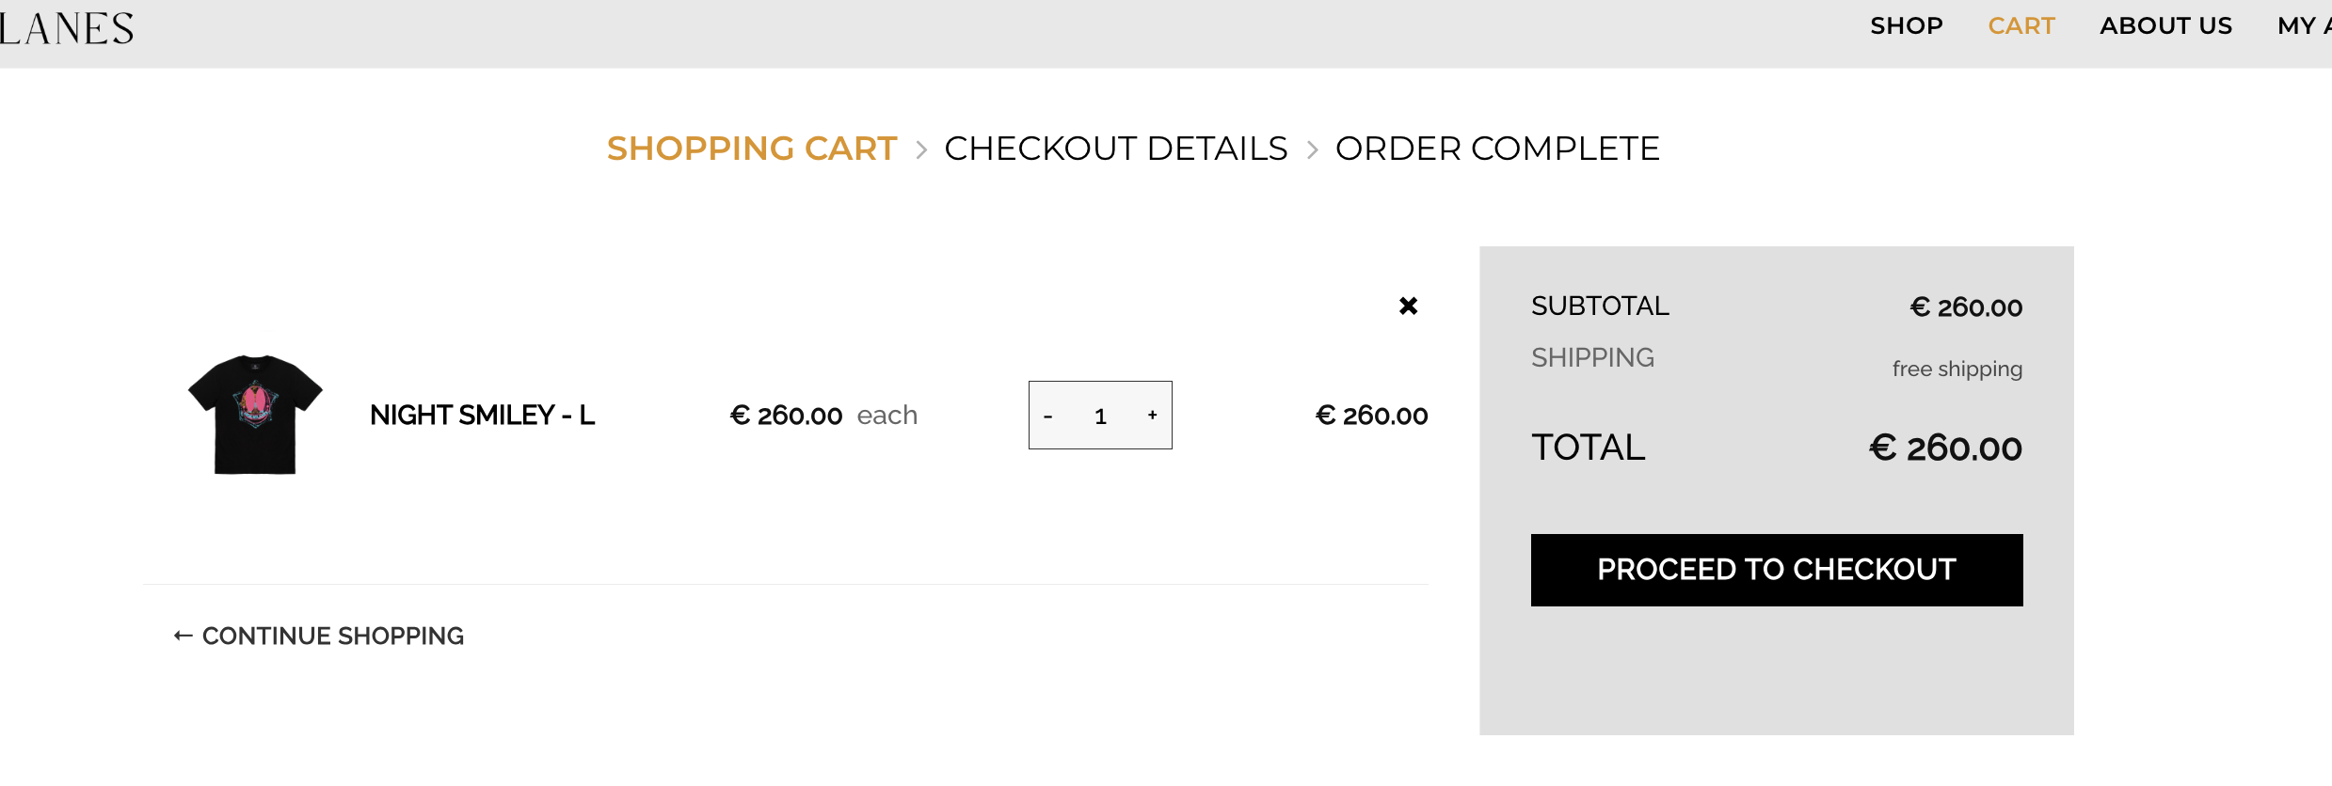Select the ORDER COMPLETE breadcrumb step
This screenshot has height=786, width=2332.
[1497, 149]
